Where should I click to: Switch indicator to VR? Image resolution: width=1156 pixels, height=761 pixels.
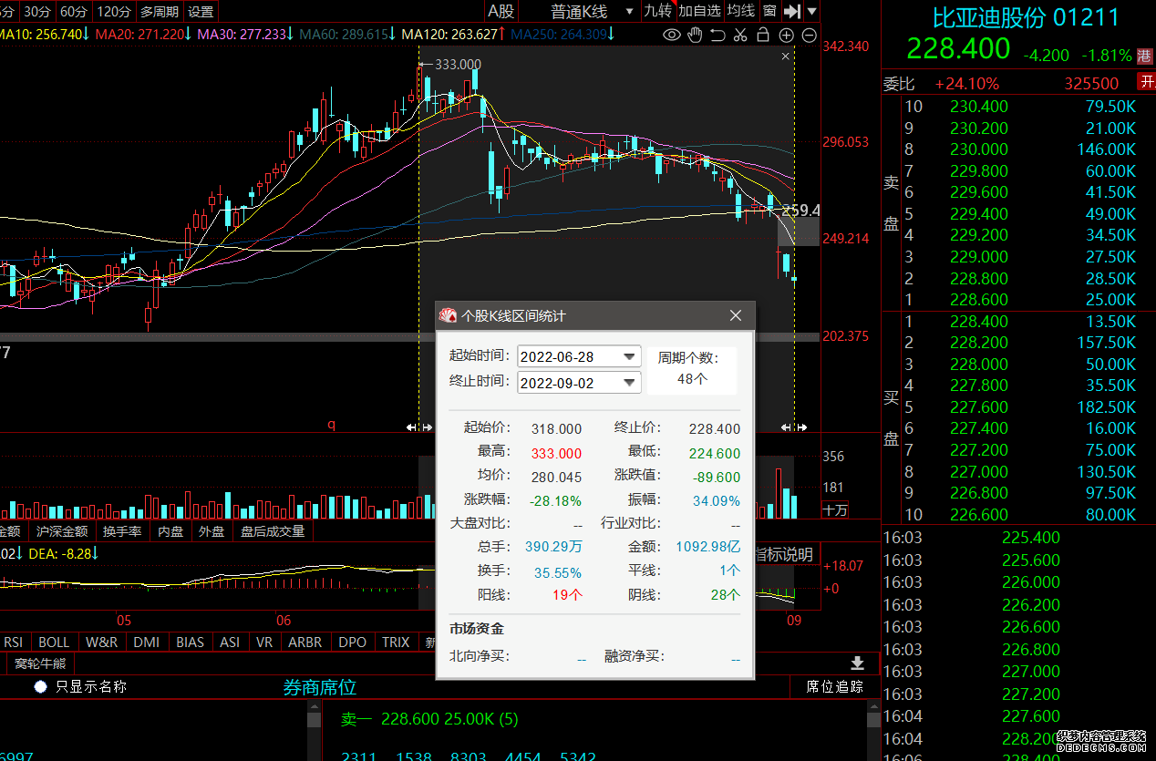(264, 642)
